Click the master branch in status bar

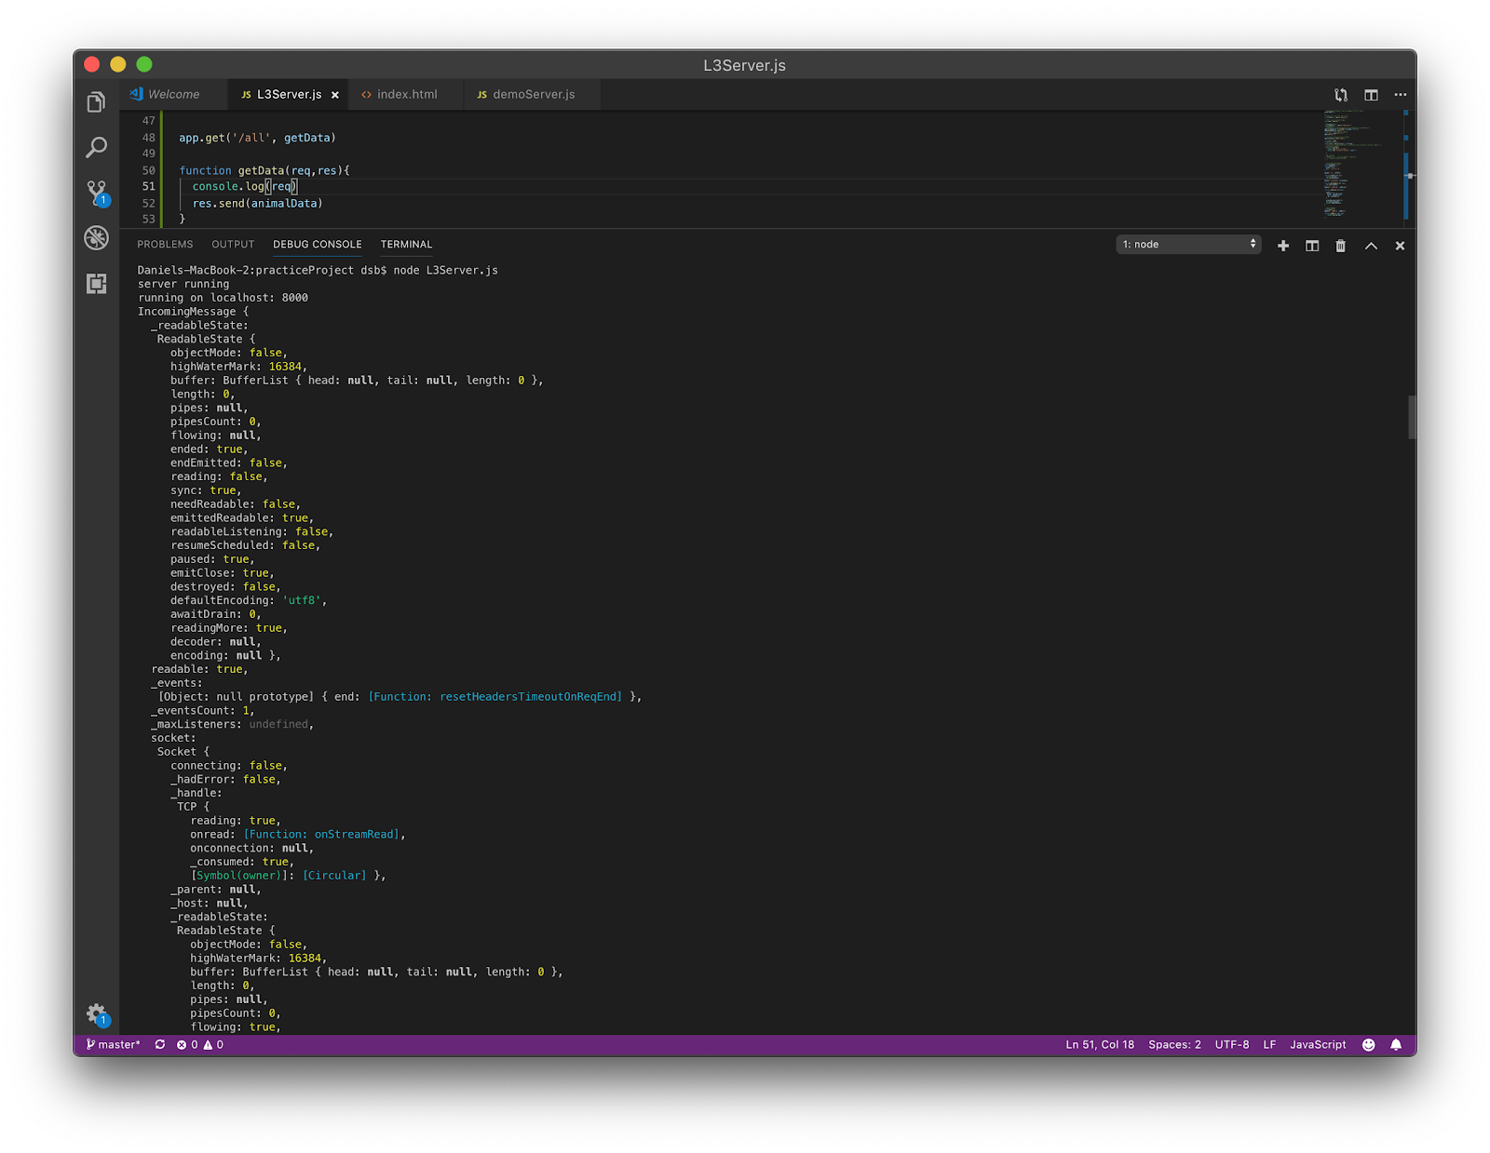point(114,1045)
